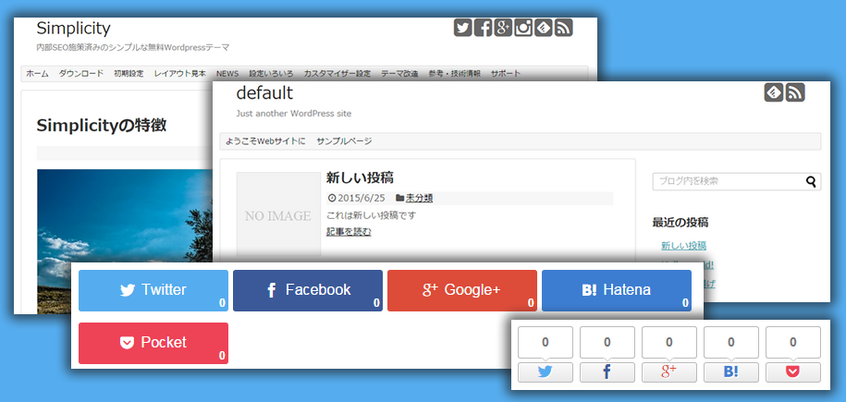
Task: Click the 記事を読む read-more link
Action: (349, 232)
